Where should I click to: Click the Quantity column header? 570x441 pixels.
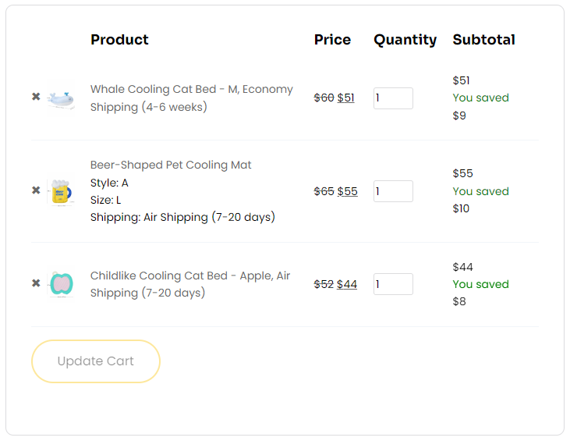point(405,40)
